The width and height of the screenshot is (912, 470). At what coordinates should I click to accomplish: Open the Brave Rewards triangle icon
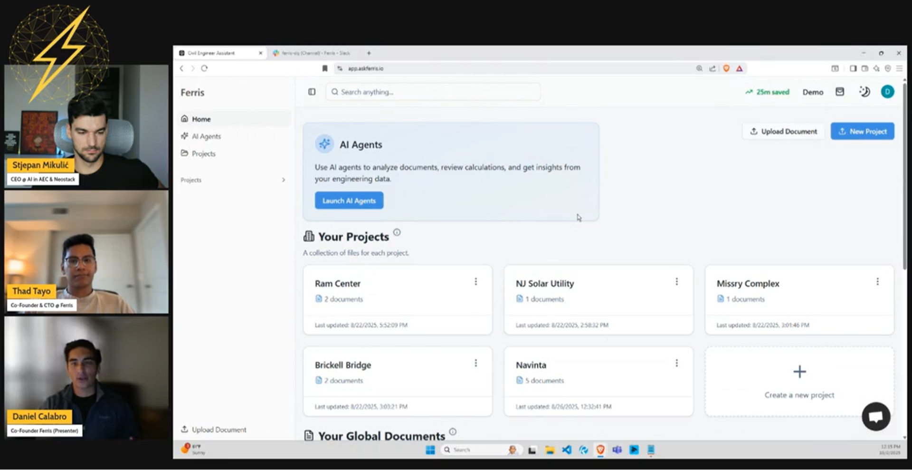point(740,68)
